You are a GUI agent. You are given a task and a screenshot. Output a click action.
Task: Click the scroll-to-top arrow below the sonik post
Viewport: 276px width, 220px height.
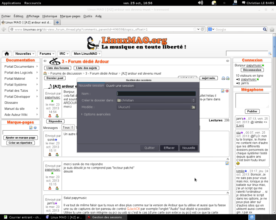[x=228, y=159]
